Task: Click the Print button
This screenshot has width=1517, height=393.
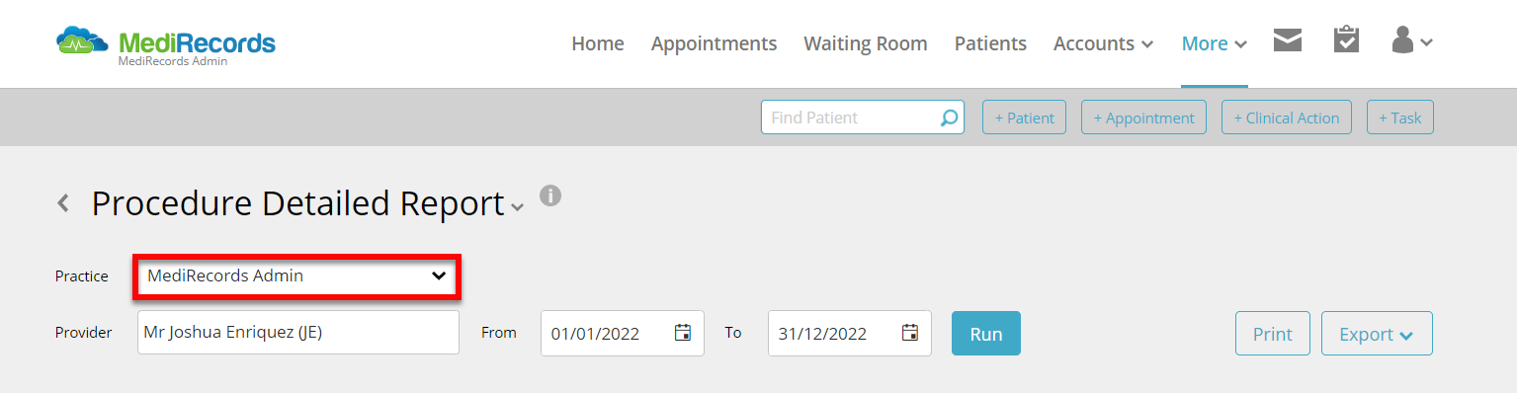Action: [x=1273, y=334]
